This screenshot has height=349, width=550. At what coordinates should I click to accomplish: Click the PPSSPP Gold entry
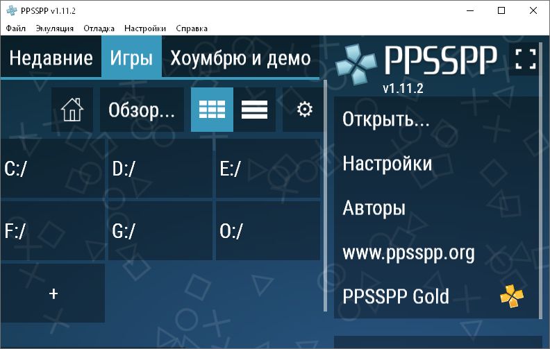[x=436, y=296]
